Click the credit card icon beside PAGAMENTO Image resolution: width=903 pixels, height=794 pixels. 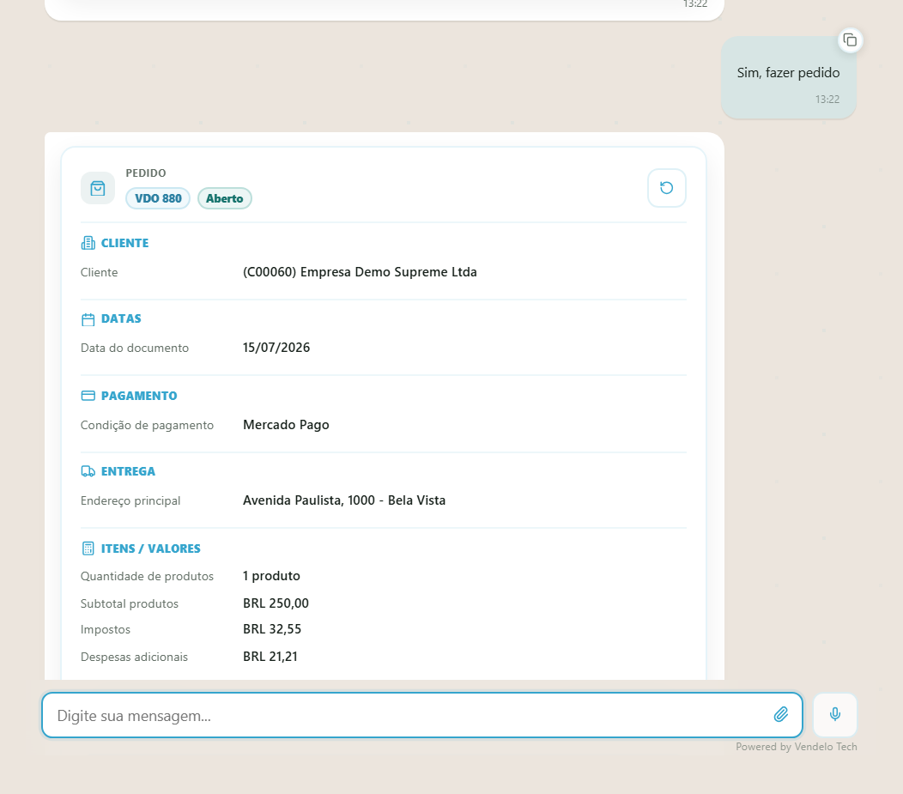[88, 396]
